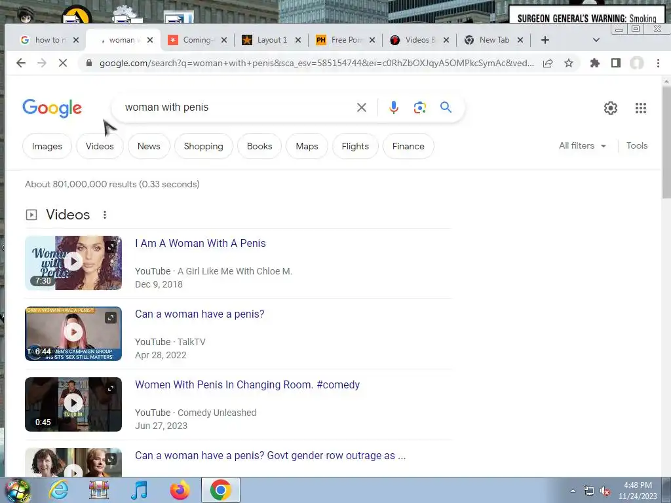This screenshot has height=503, width=671.
Task: Click the Chrome taskbar button
Action: (220, 490)
